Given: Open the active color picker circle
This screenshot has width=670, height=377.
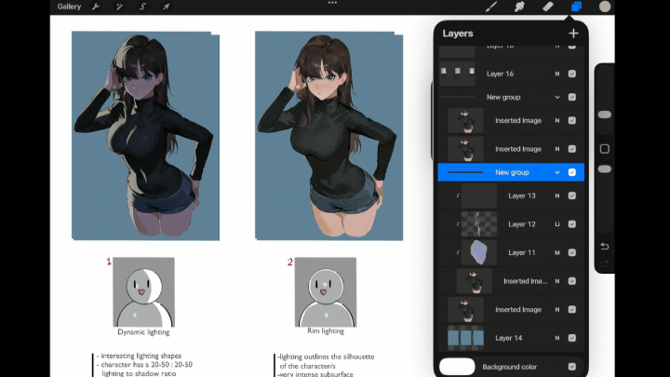Looking at the screenshot, I should point(605,7).
